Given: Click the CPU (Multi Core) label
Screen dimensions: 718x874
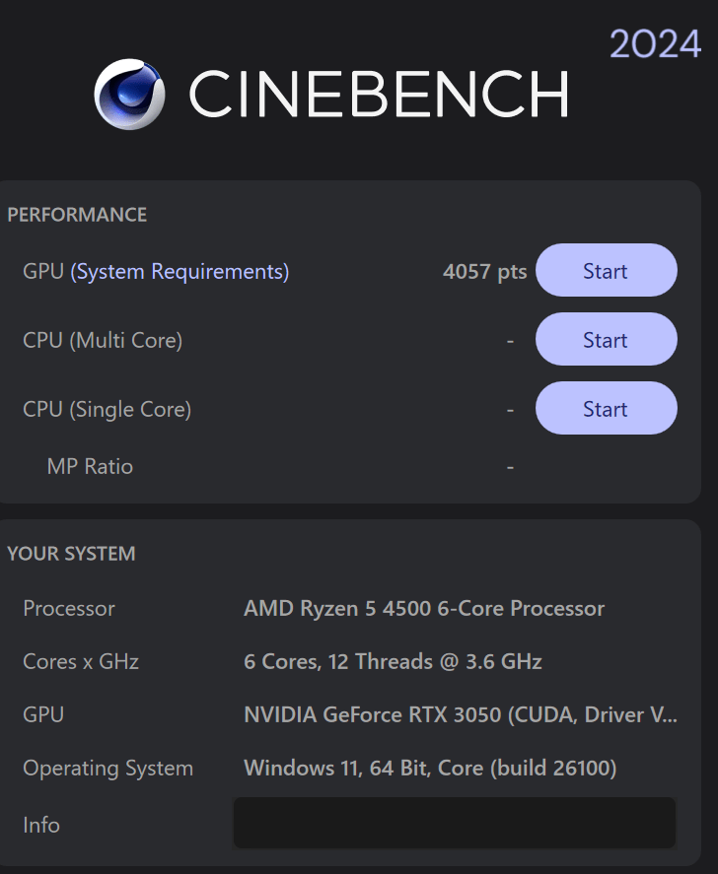Looking at the screenshot, I should click(x=103, y=341).
